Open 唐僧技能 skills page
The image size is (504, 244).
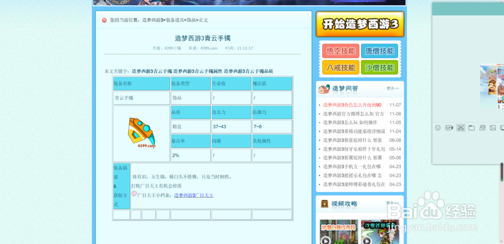click(x=380, y=51)
